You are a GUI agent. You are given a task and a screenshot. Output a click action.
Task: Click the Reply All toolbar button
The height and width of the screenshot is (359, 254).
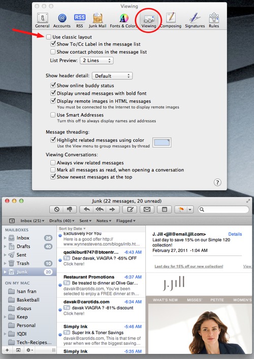[100, 209]
